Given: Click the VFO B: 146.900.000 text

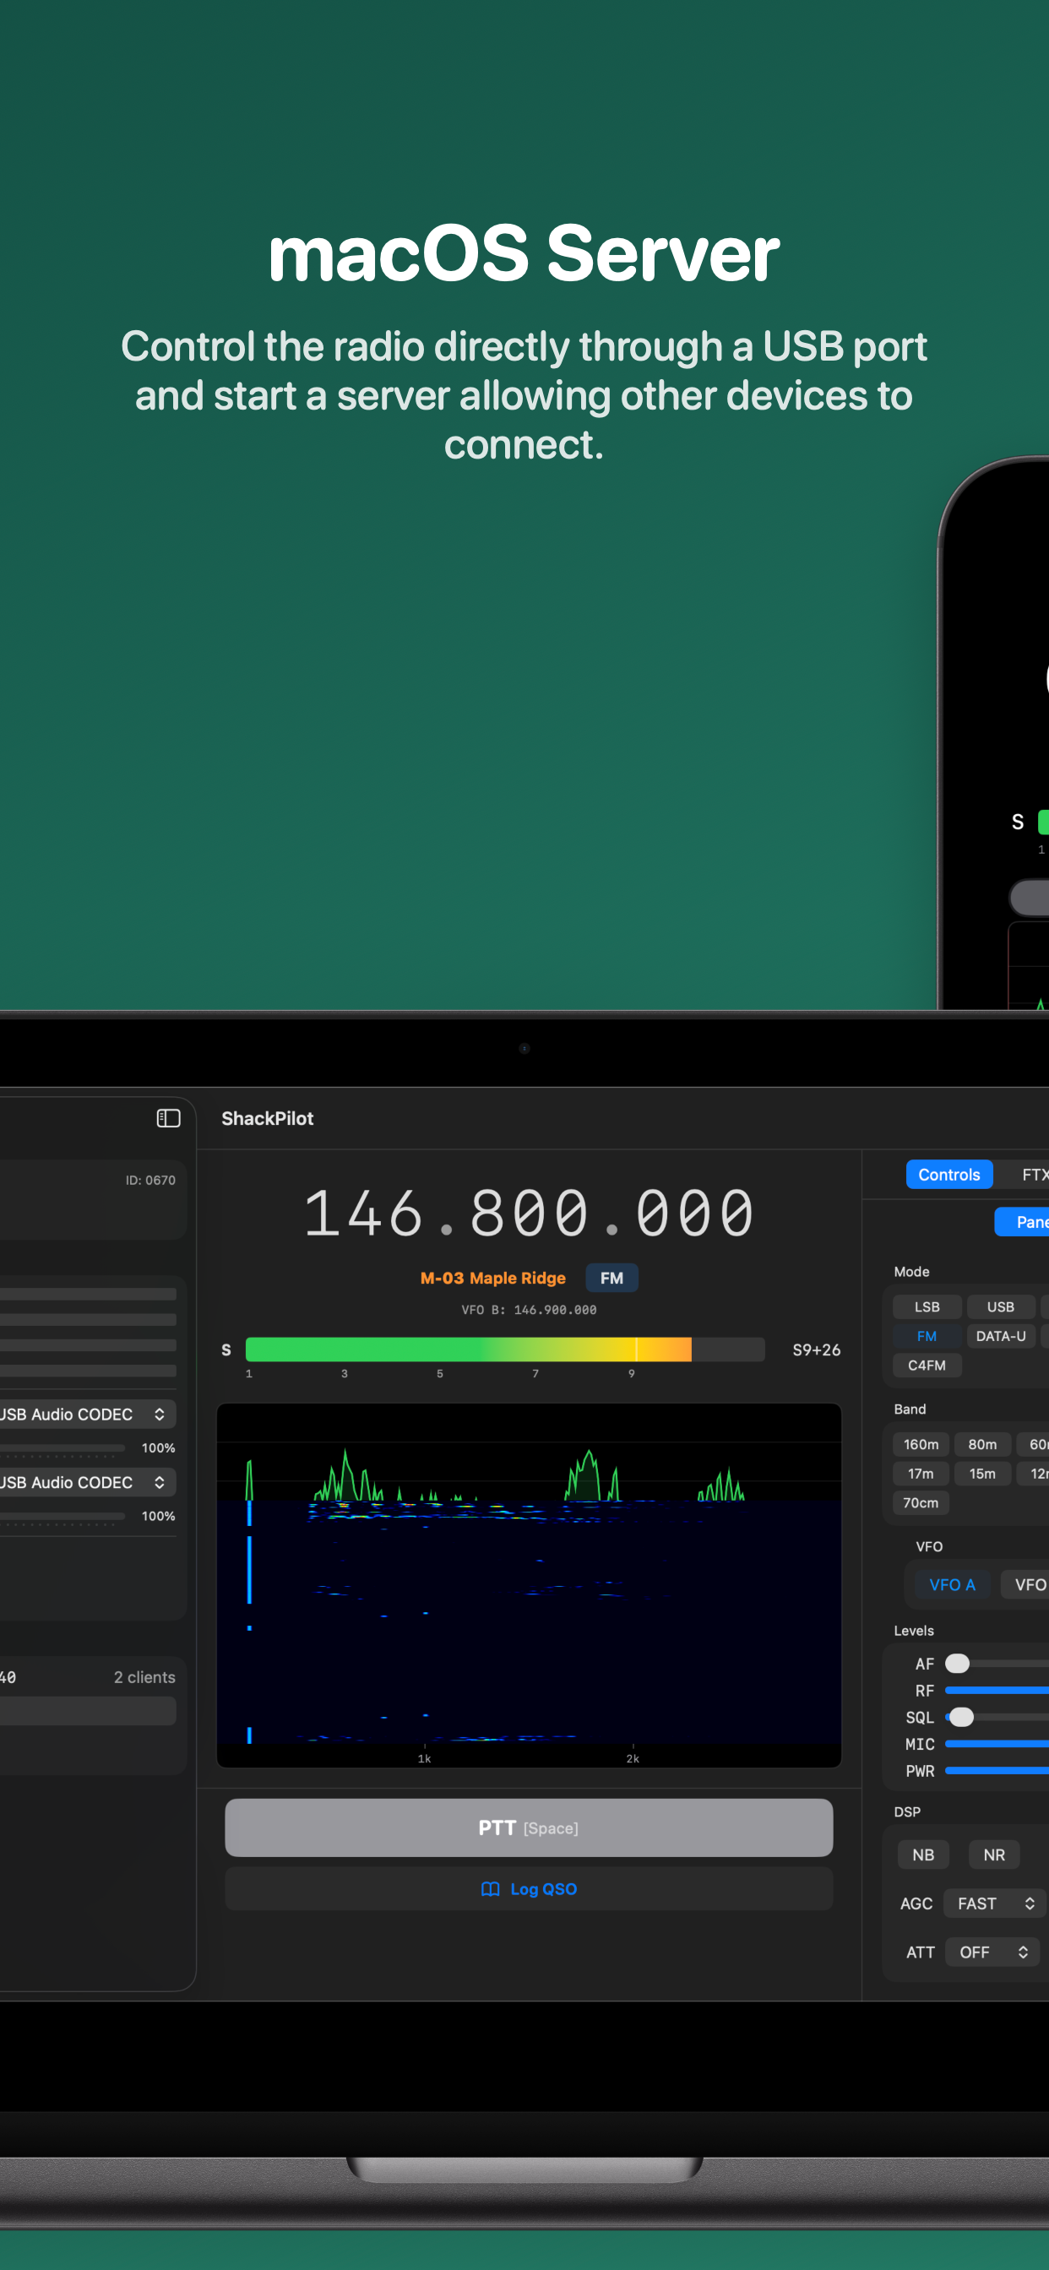Looking at the screenshot, I should coord(528,1310).
